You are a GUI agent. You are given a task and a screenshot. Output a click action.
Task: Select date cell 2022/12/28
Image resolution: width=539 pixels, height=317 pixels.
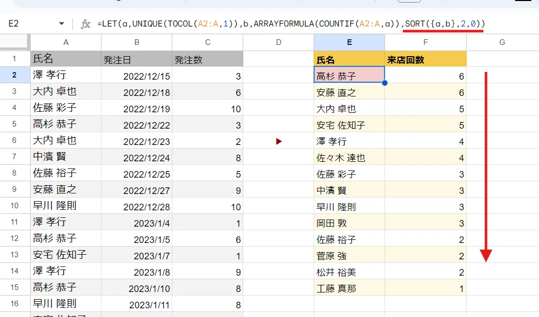(x=137, y=206)
